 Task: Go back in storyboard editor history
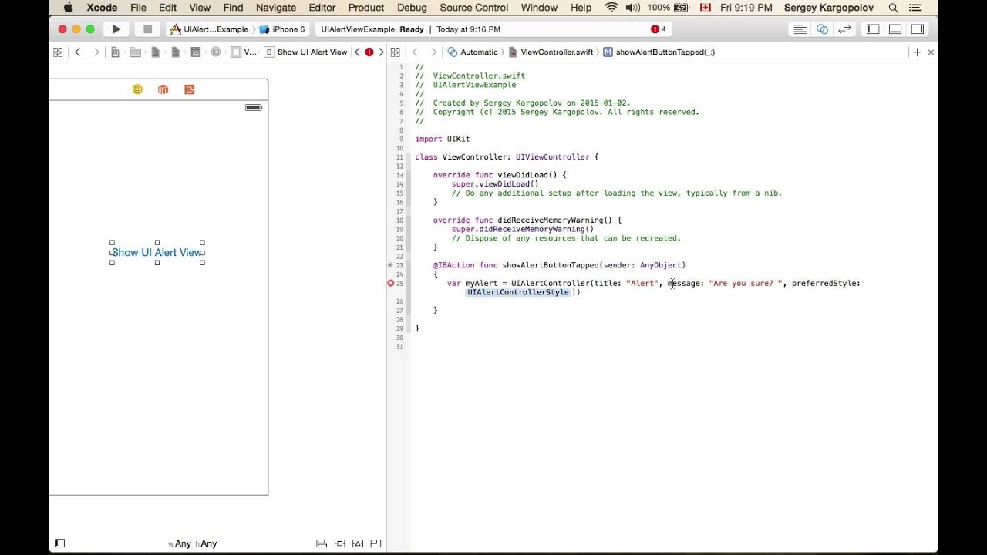tap(78, 52)
